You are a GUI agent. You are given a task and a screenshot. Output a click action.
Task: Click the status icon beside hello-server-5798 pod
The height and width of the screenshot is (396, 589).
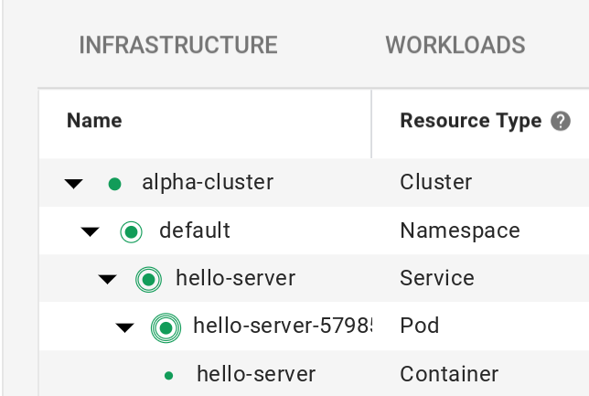tap(165, 326)
